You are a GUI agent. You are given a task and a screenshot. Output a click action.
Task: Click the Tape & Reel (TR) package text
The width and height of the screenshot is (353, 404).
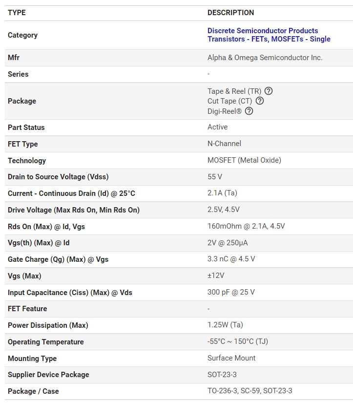[234, 91]
